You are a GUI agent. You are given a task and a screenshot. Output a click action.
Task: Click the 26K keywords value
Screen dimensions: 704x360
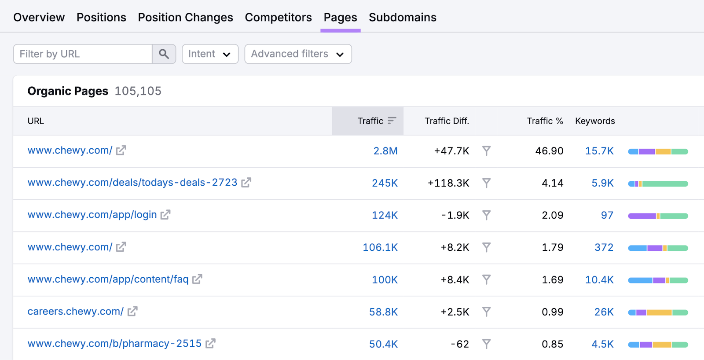(x=604, y=312)
